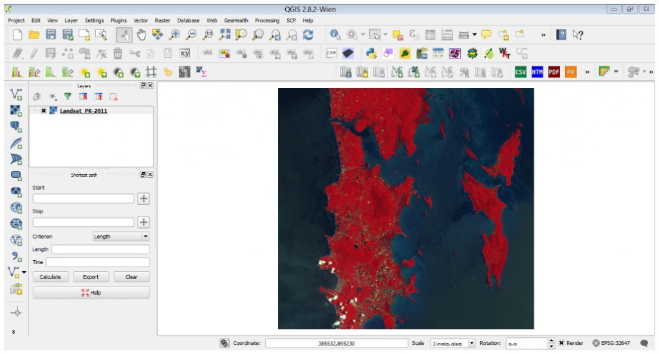Click the Coordinate field in status bar
This screenshot has width=659, height=354.
pyautogui.click(x=336, y=343)
